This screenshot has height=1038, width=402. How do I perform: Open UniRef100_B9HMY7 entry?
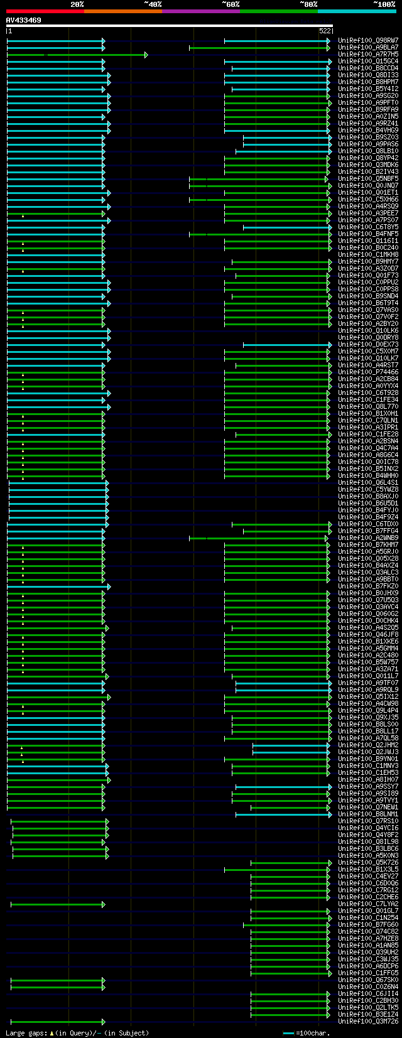point(368,261)
